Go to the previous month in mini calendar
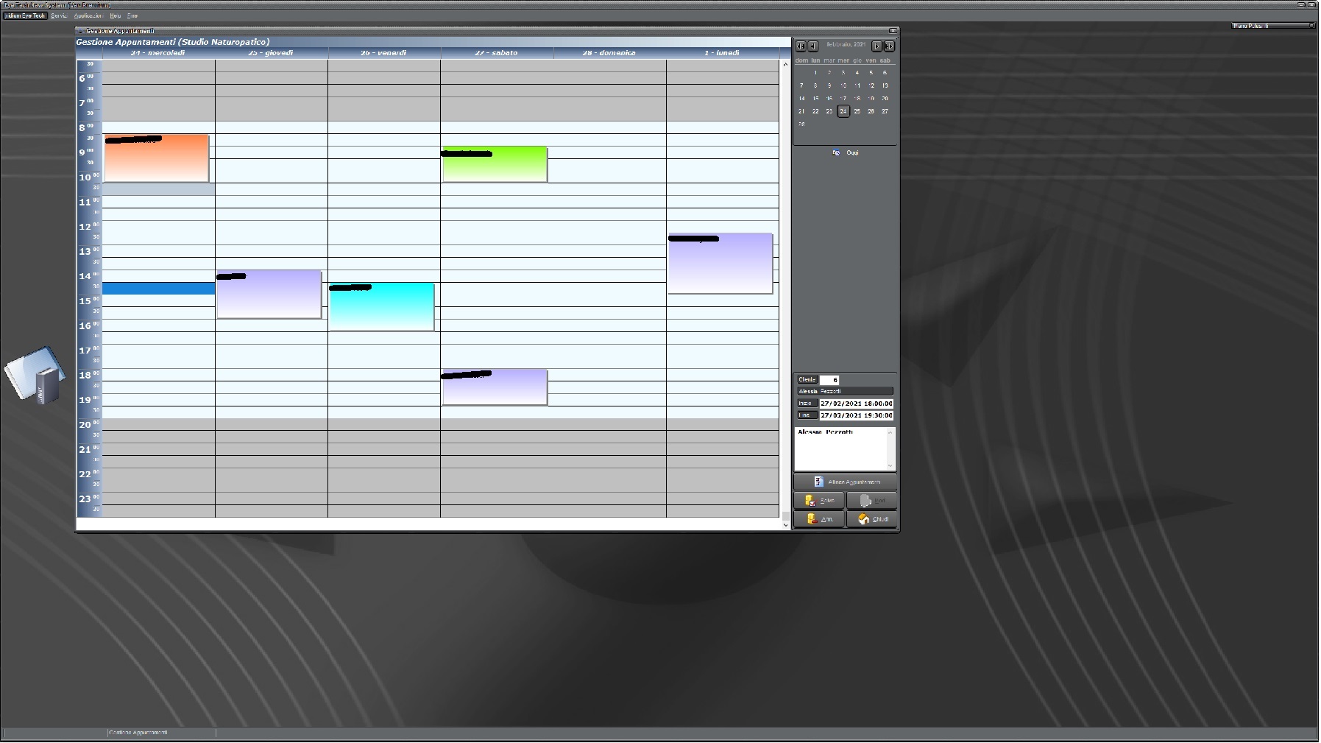This screenshot has height=743, width=1321. tap(812, 46)
